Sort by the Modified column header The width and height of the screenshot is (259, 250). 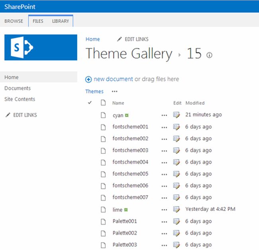click(195, 103)
